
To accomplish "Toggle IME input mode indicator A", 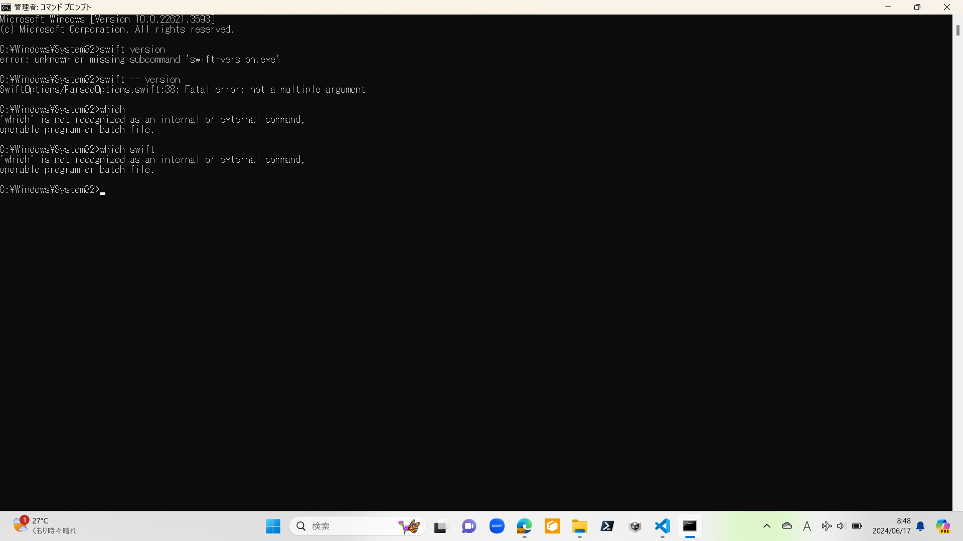I will [807, 526].
